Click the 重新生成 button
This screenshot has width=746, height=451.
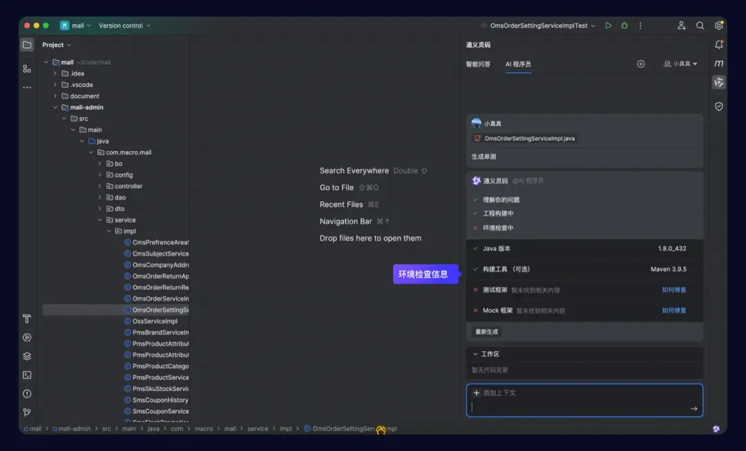[486, 332]
